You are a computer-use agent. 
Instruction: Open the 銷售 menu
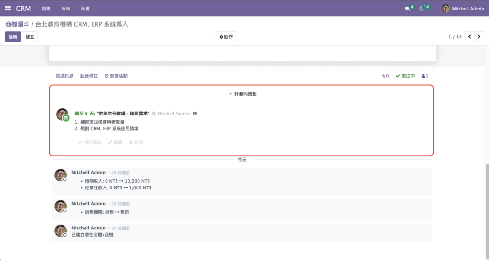pyautogui.click(x=46, y=9)
